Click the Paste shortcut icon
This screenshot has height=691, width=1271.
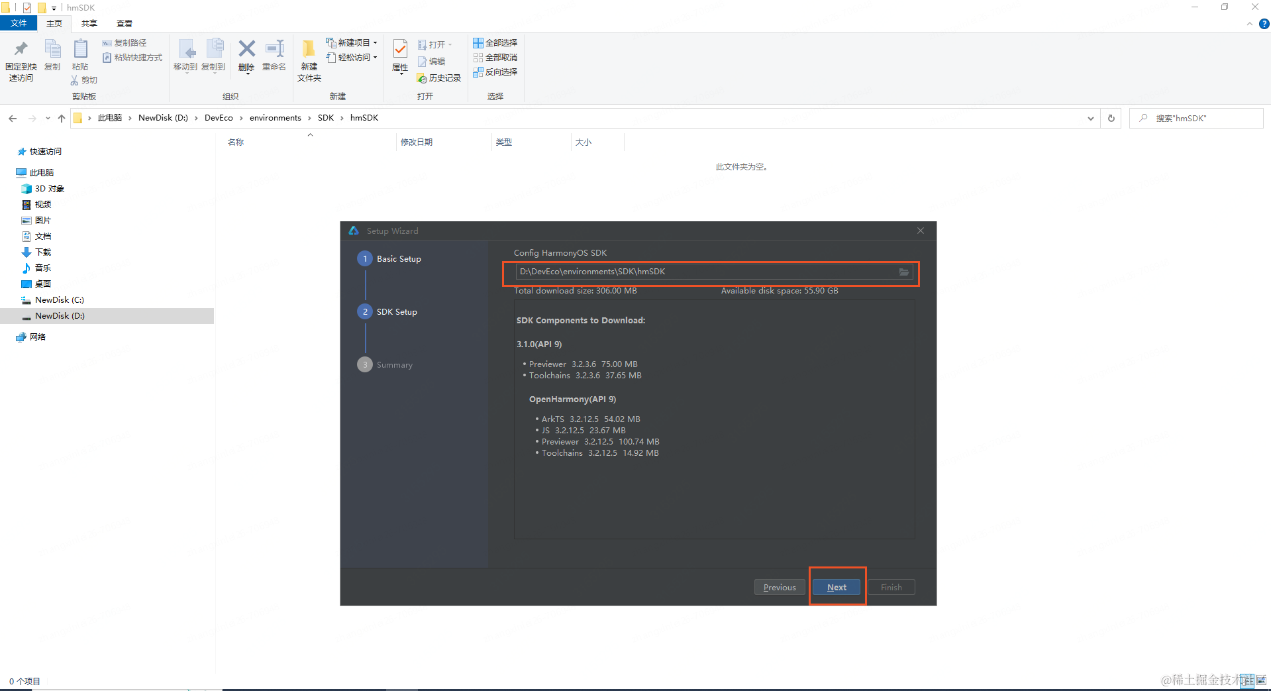[x=107, y=58]
